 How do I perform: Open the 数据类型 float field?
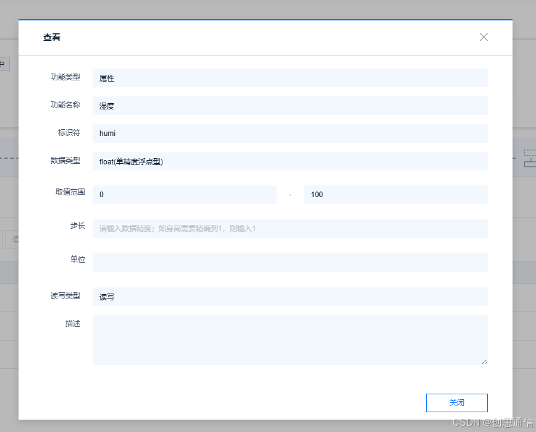click(x=290, y=161)
